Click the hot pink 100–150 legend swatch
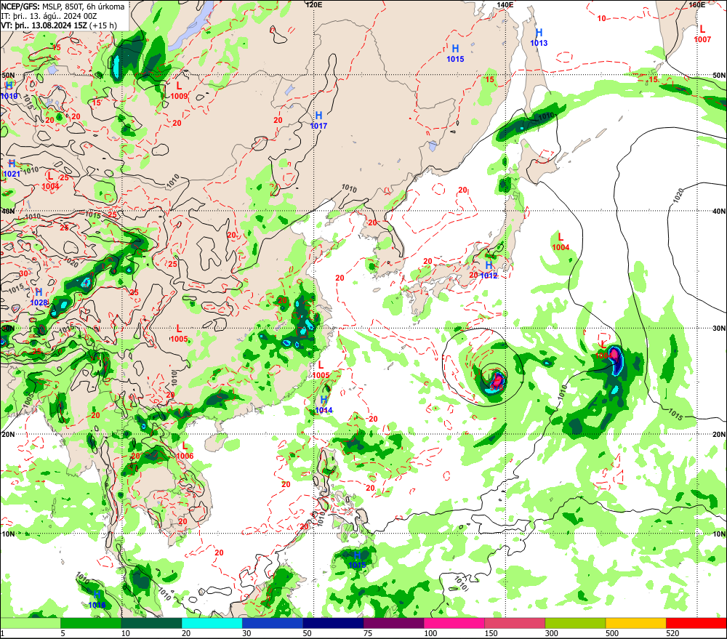Image resolution: width=727 pixels, height=639 pixels. 454,623
